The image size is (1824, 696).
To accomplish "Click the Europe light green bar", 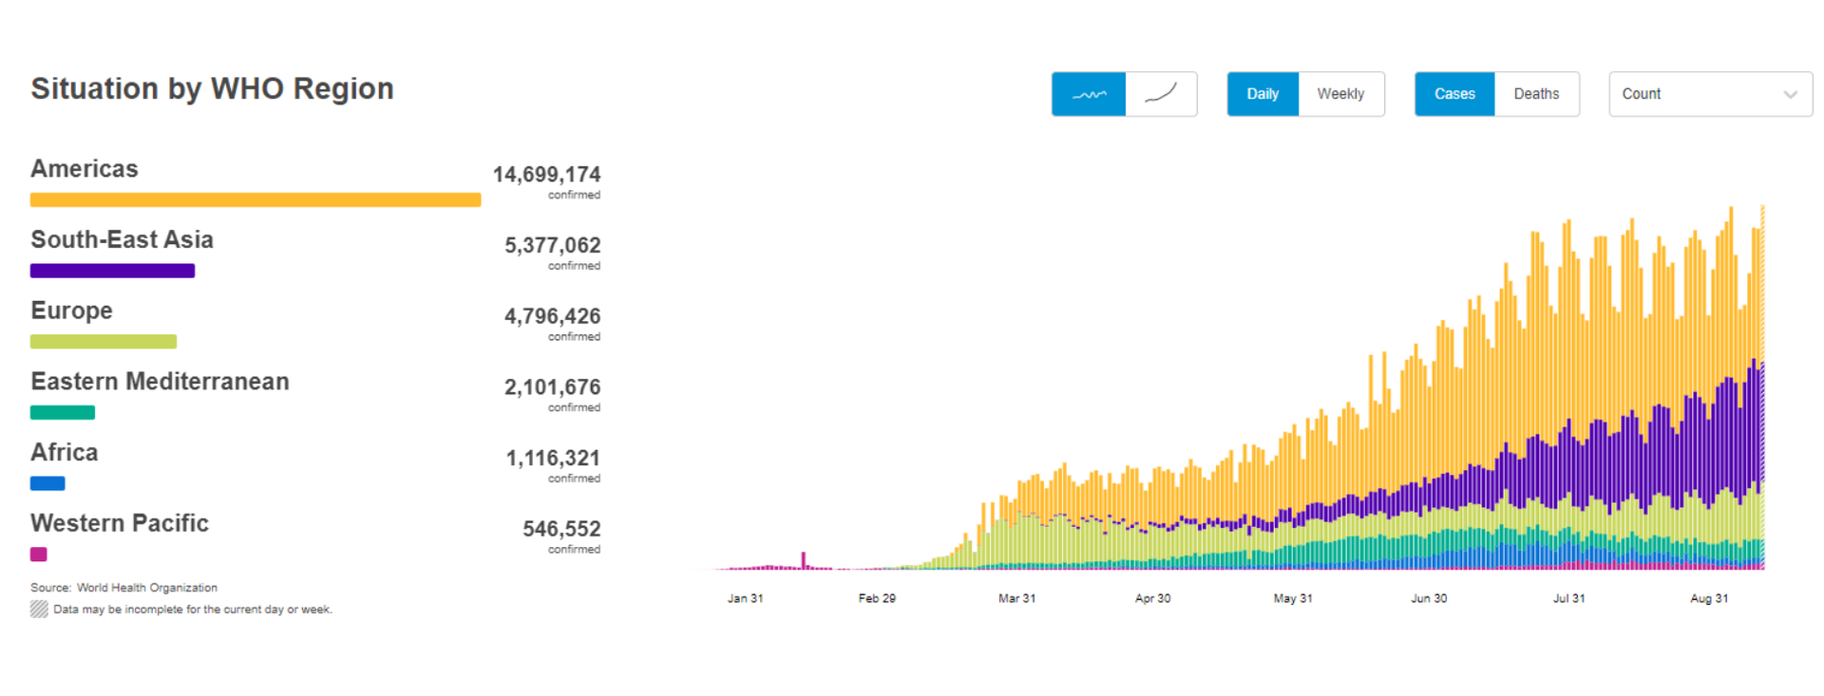I will [104, 342].
